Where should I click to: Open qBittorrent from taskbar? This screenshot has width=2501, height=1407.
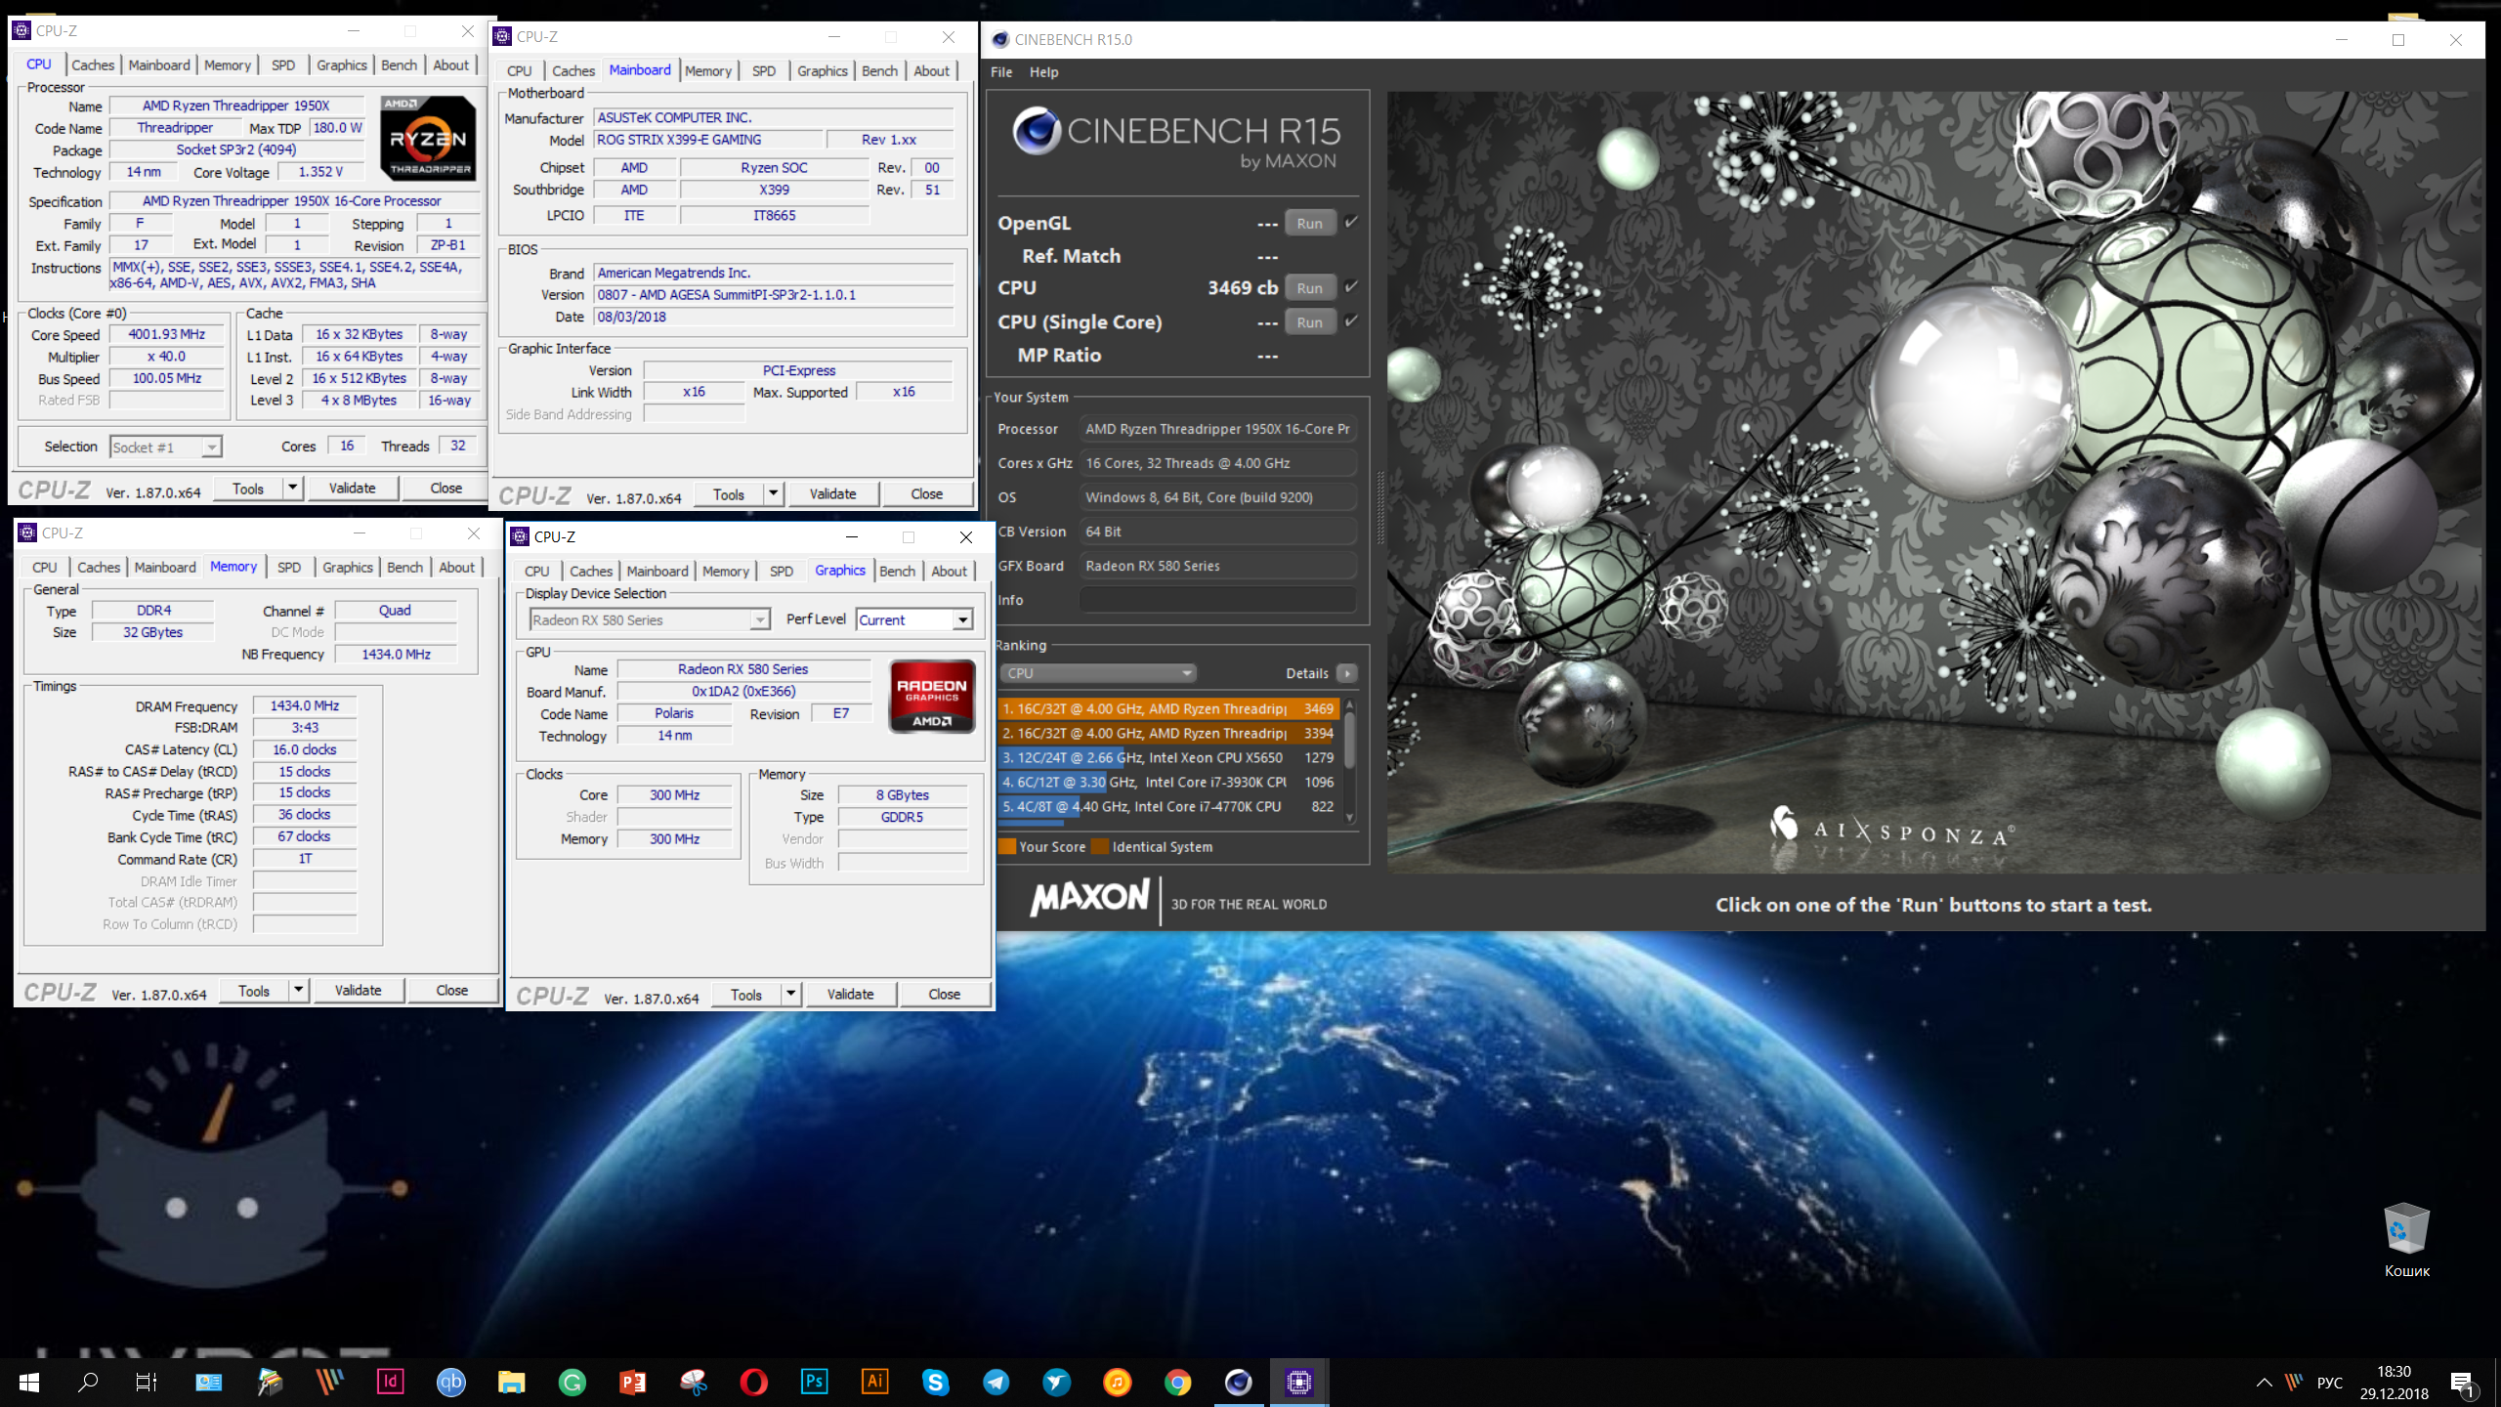coord(450,1383)
